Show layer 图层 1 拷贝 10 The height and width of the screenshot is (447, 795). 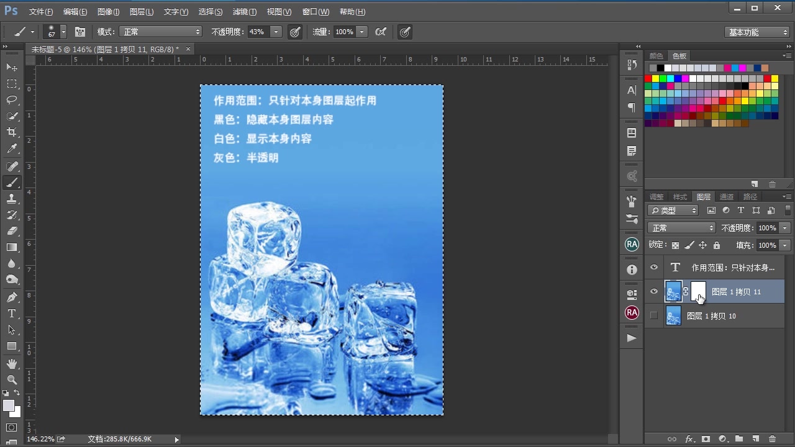click(653, 315)
